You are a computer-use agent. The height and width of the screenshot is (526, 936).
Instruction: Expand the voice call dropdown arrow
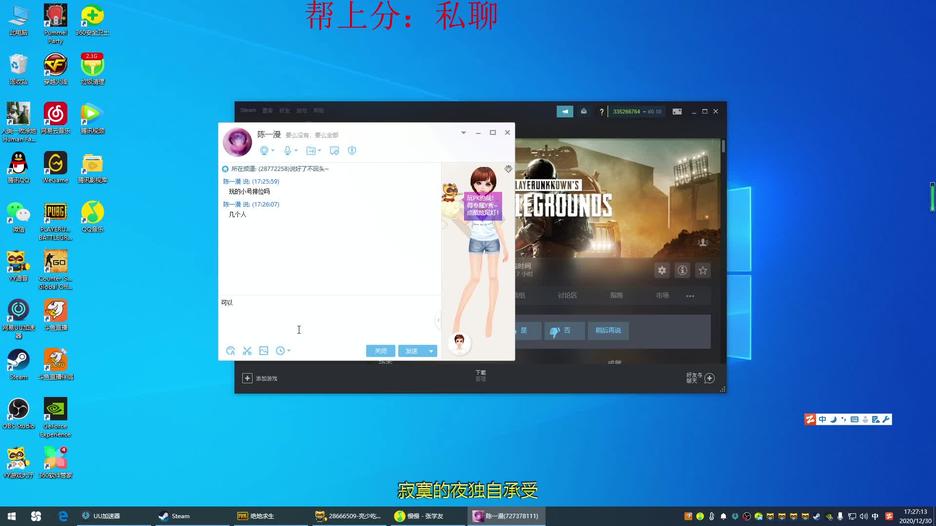[296, 150]
